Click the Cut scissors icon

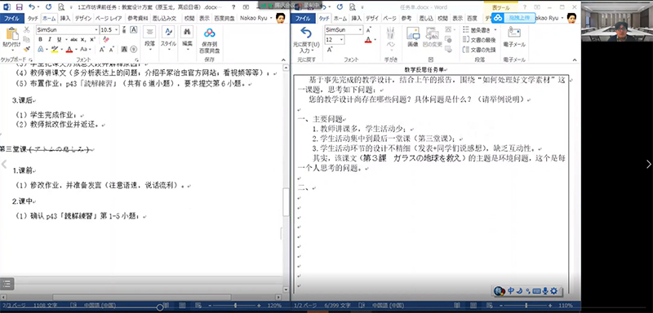pos(27,30)
